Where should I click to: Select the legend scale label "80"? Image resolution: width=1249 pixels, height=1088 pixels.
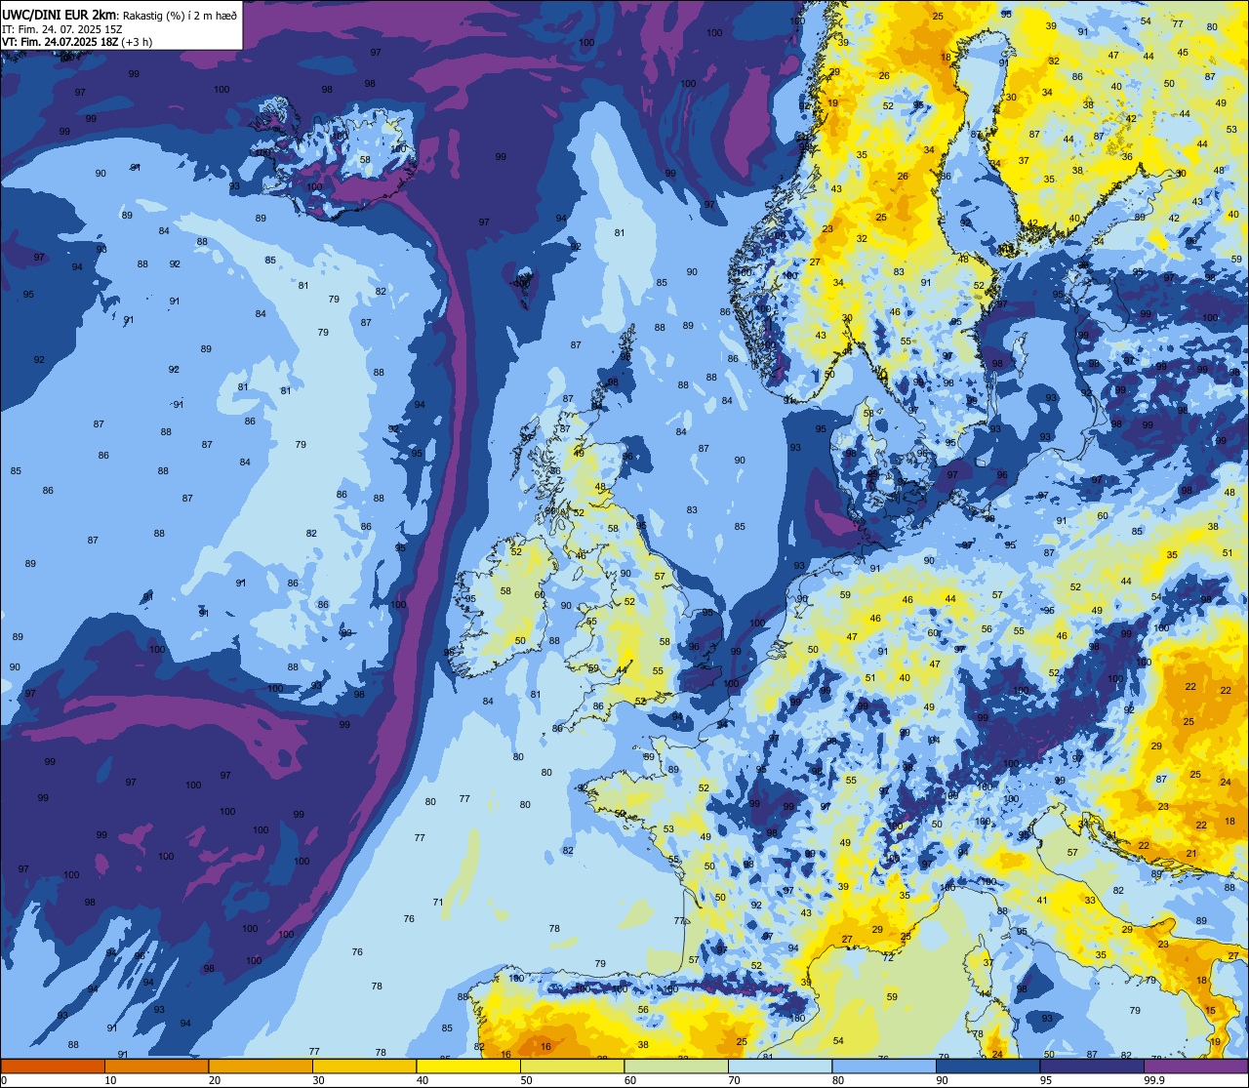pos(838,1080)
